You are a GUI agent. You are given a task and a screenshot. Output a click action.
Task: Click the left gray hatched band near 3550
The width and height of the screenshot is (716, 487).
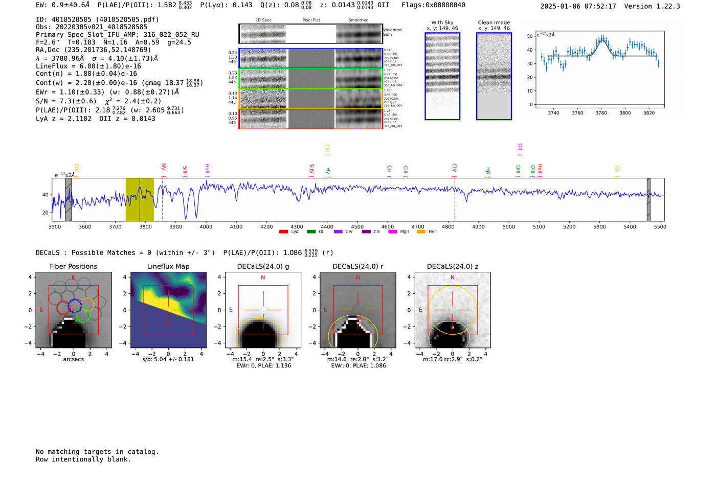[68, 199]
